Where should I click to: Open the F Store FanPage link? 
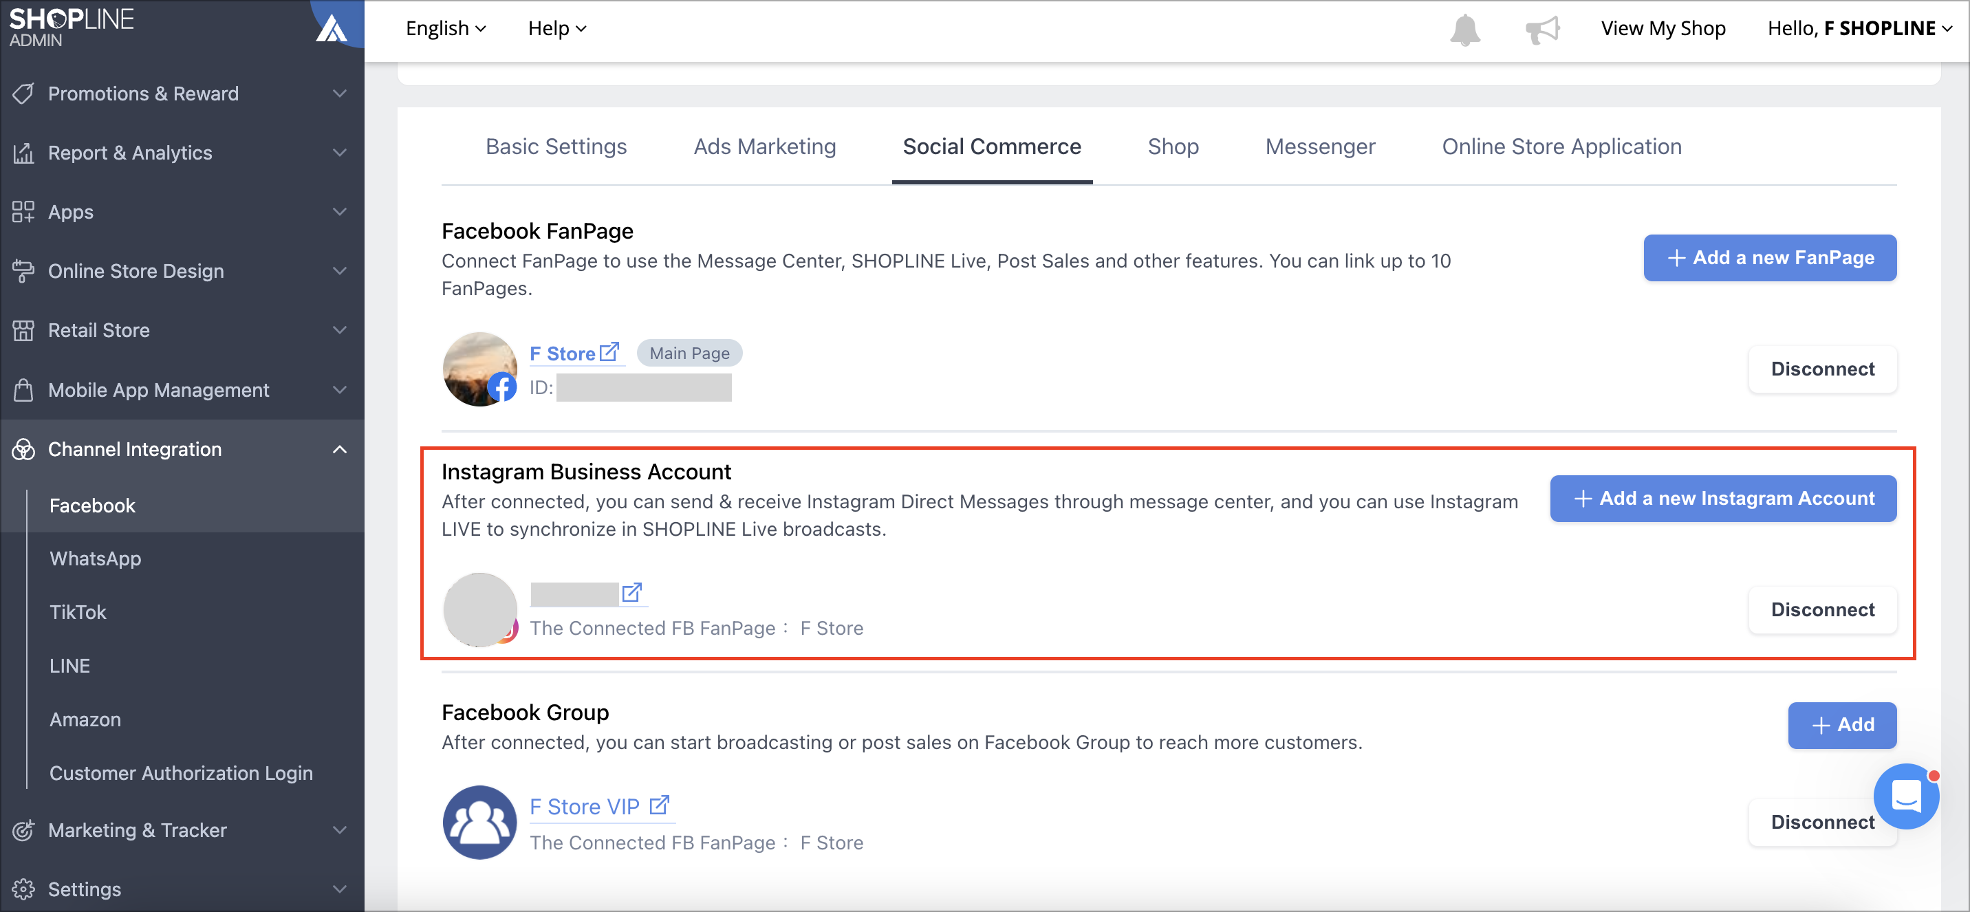[562, 354]
